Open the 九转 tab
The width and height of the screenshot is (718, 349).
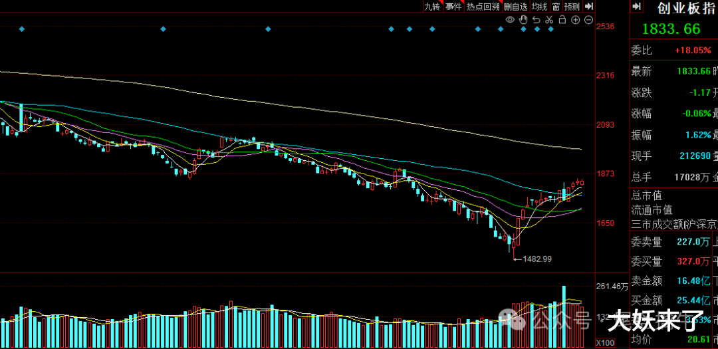[432, 7]
